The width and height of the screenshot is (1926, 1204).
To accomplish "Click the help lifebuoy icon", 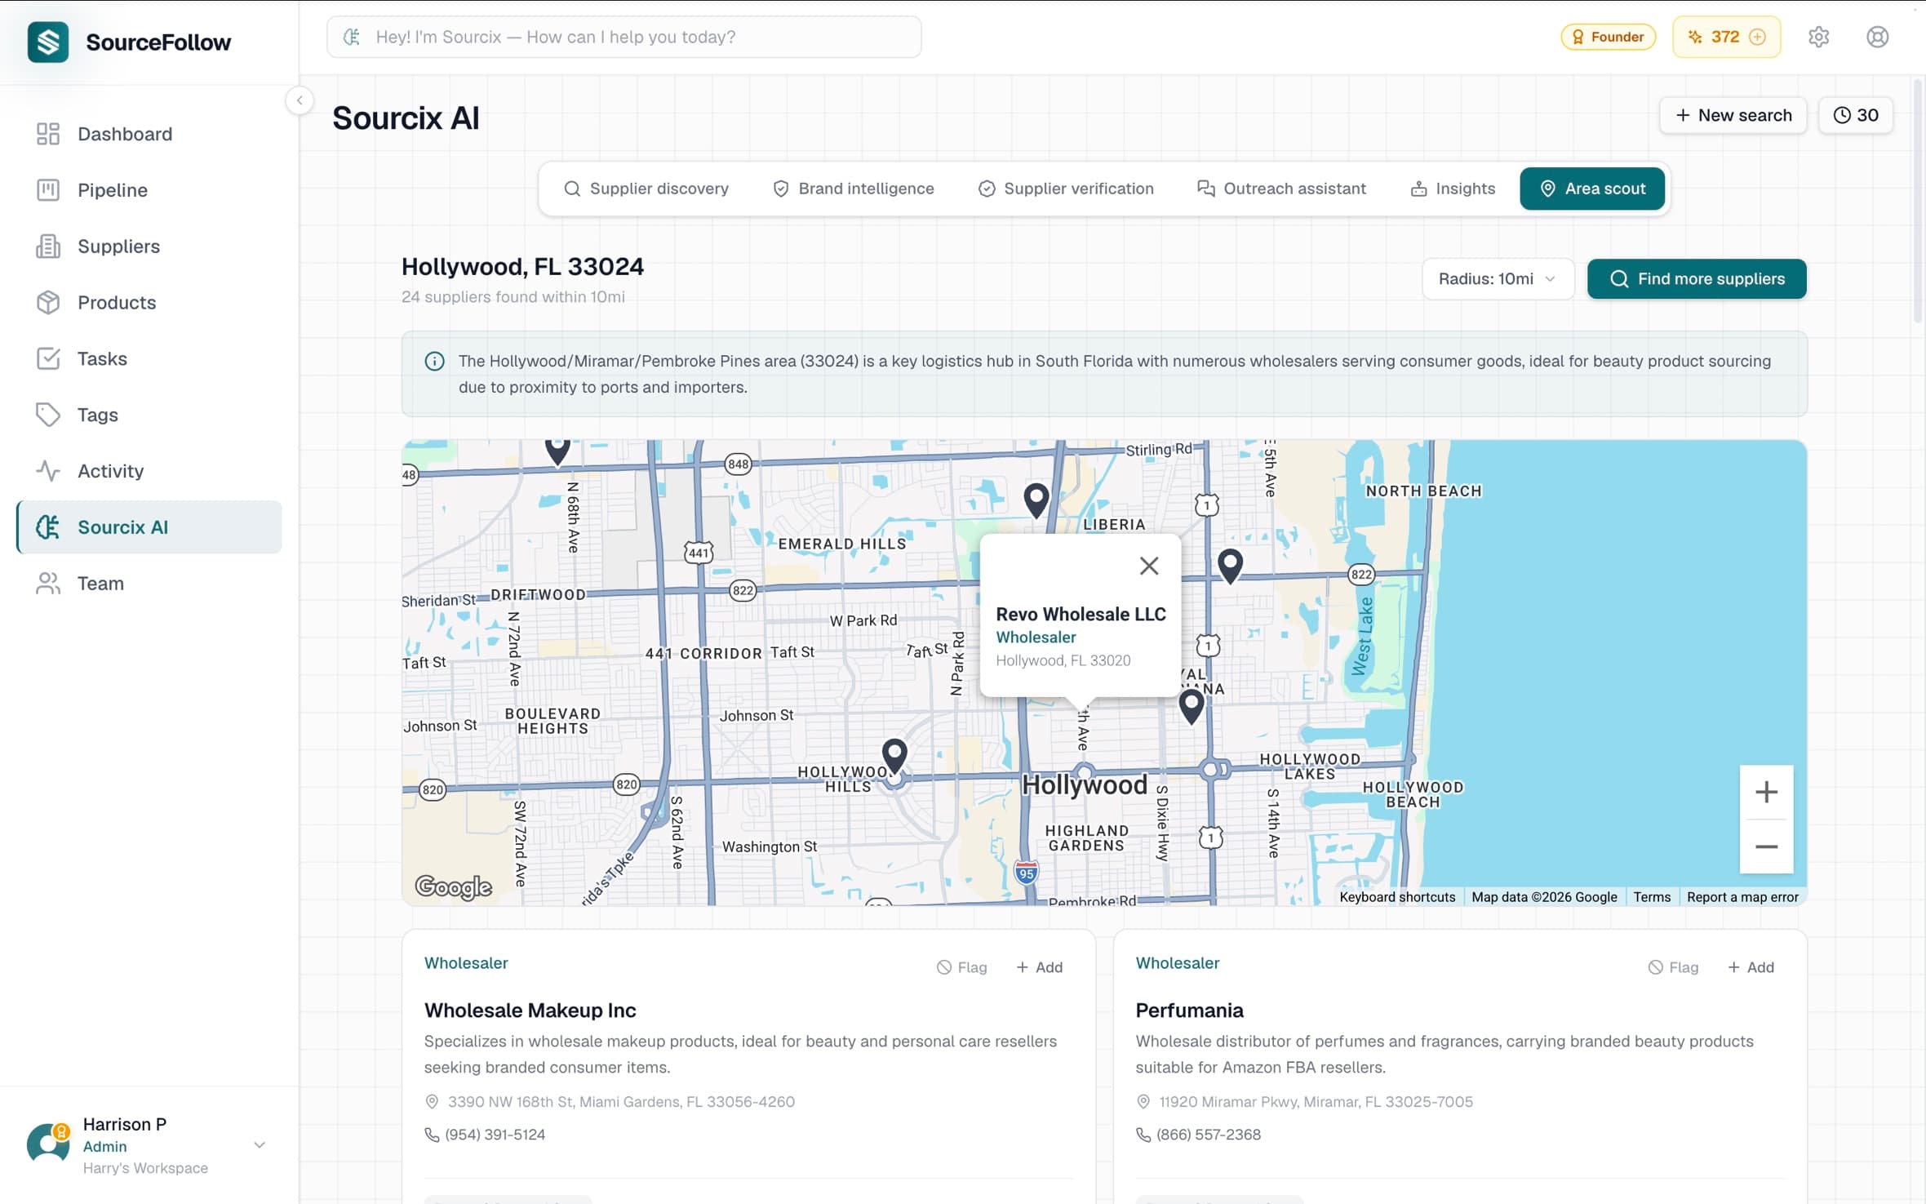I will [x=1877, y=37].
